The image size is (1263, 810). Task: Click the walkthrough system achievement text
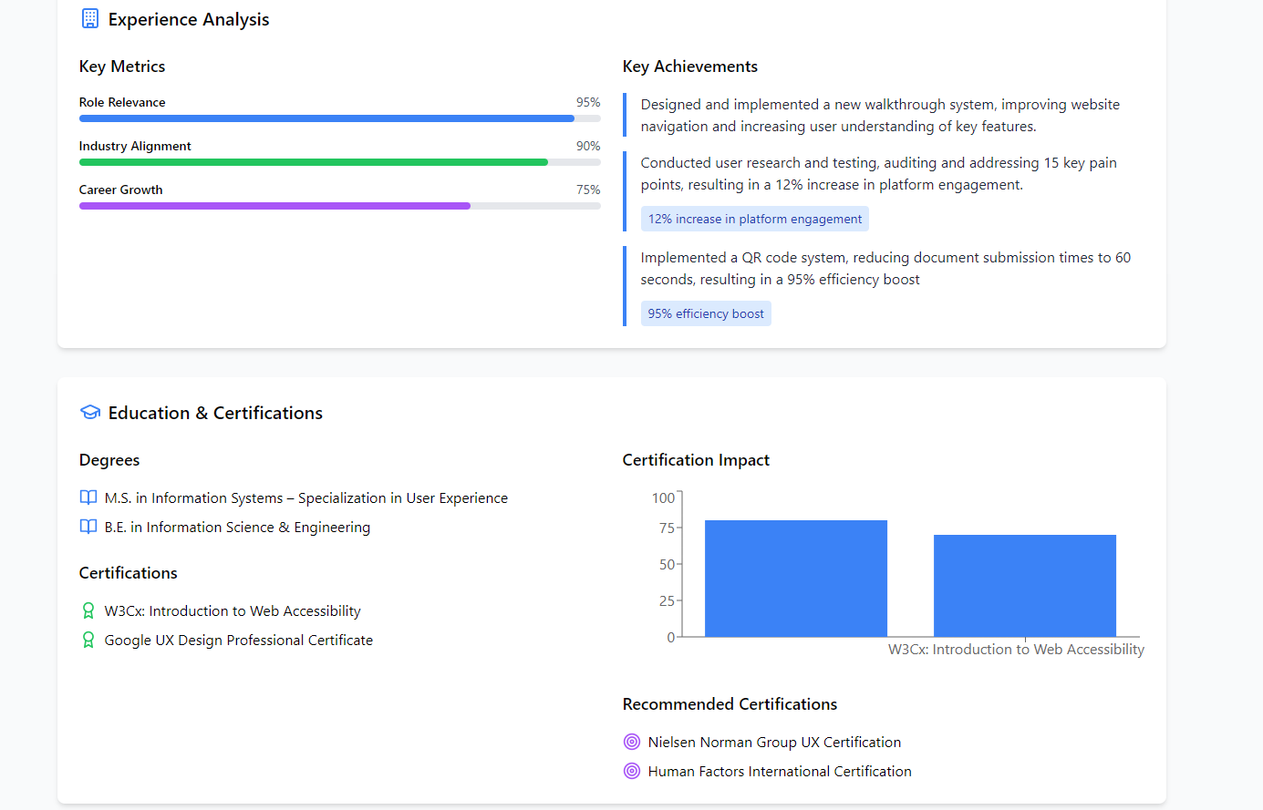click(x=880, y=115)
